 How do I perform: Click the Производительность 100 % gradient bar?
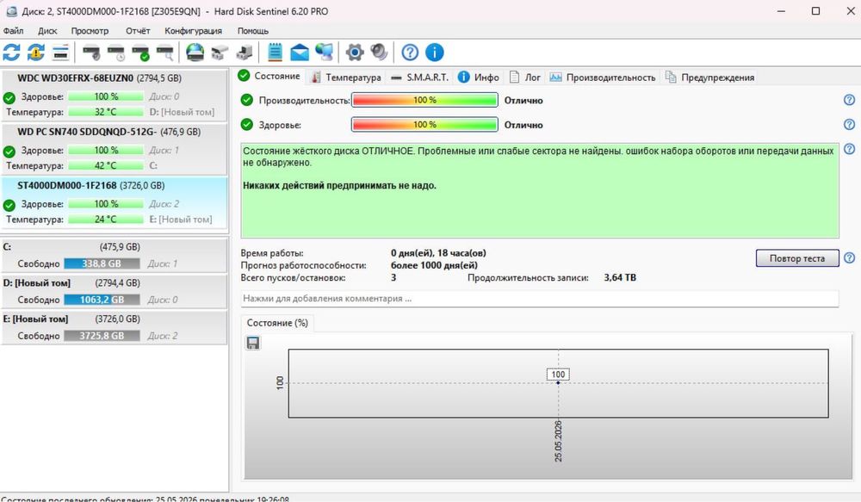pos(424,100)
